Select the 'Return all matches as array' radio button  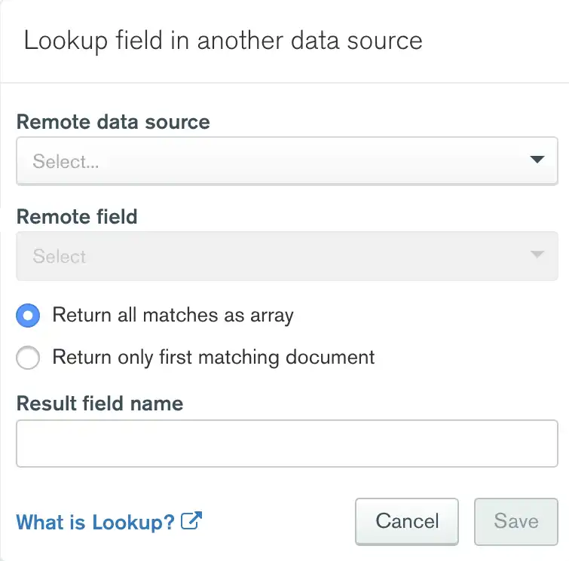click(x=28, y=316)
